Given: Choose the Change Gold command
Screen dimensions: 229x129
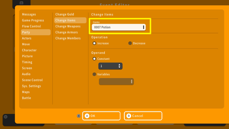Looking at the screenshot, I should point(64,14).
